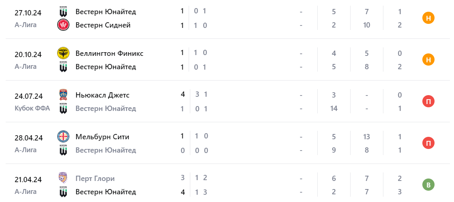Click Вестерн Юнайтед logo in 27.10.24 match

point(63,12)
